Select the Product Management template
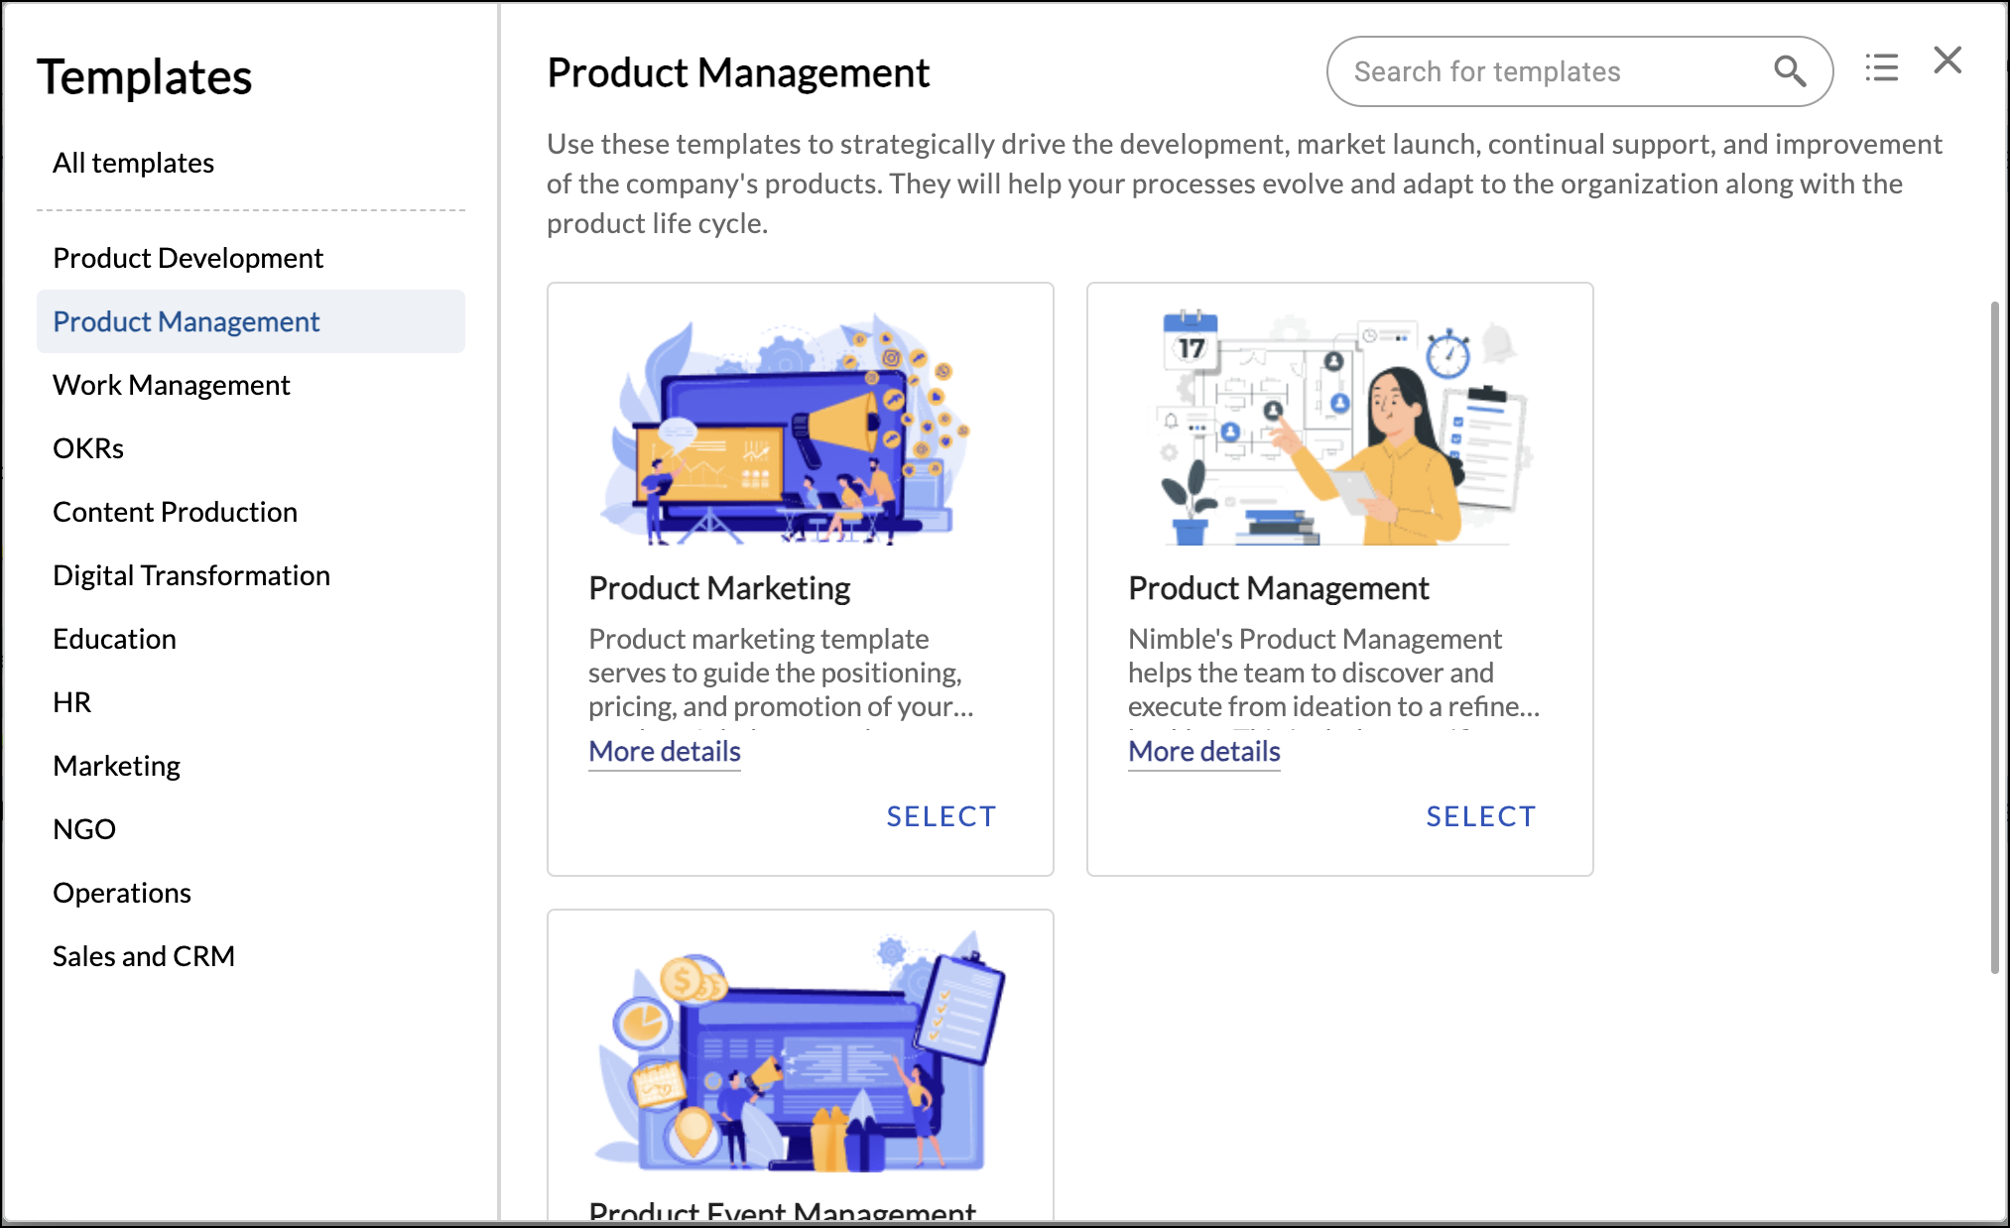2010x1228 pixels. pyautogui.click(x=1480, y=815)
